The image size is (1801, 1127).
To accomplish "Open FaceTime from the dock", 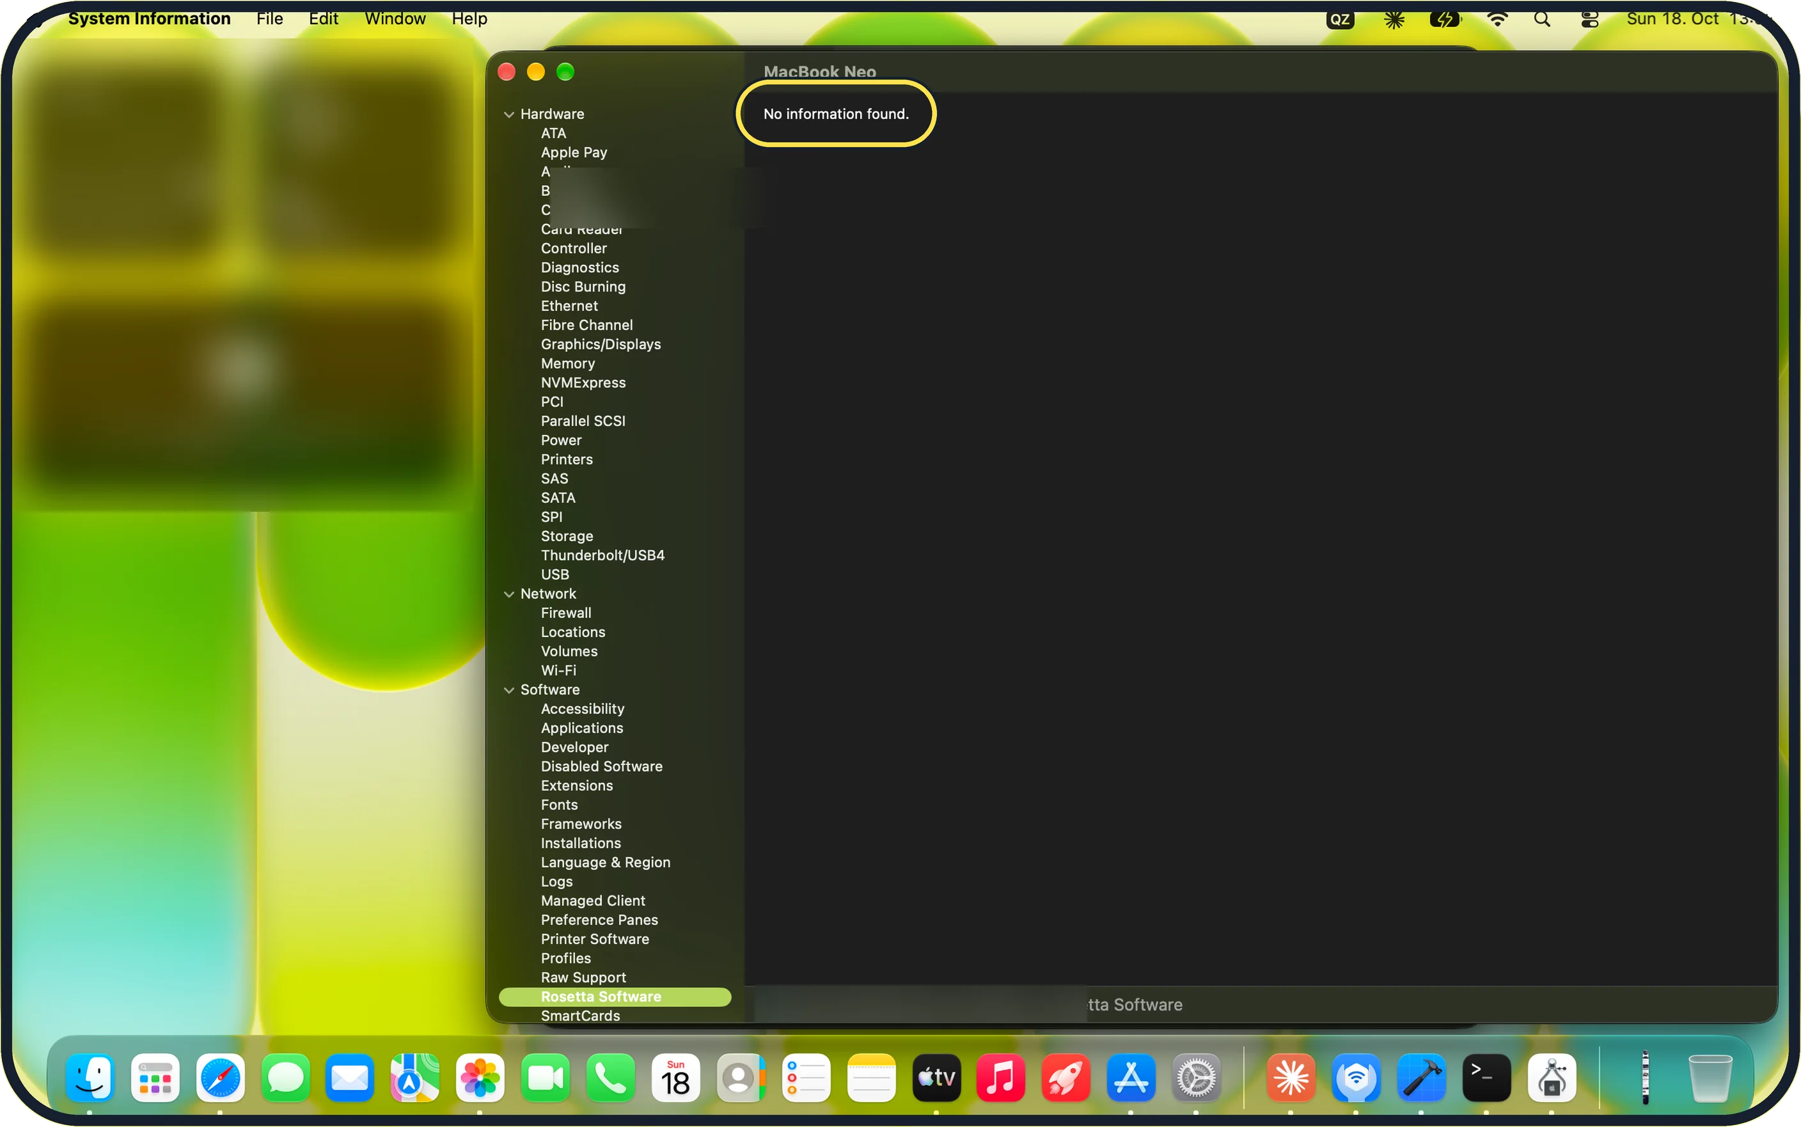I will [546, 1078].
